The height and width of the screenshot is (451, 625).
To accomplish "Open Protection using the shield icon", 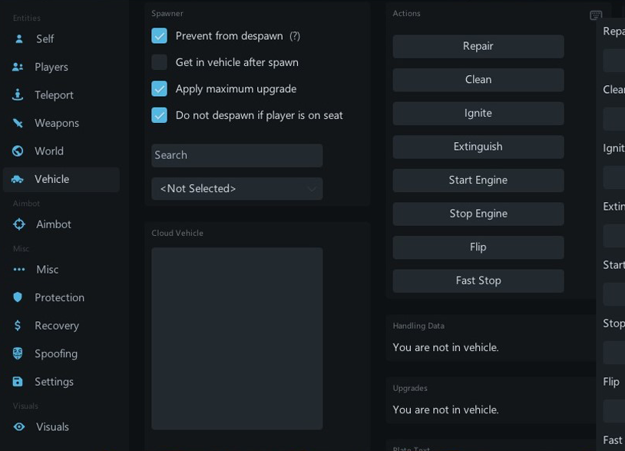I will [18, 297].
